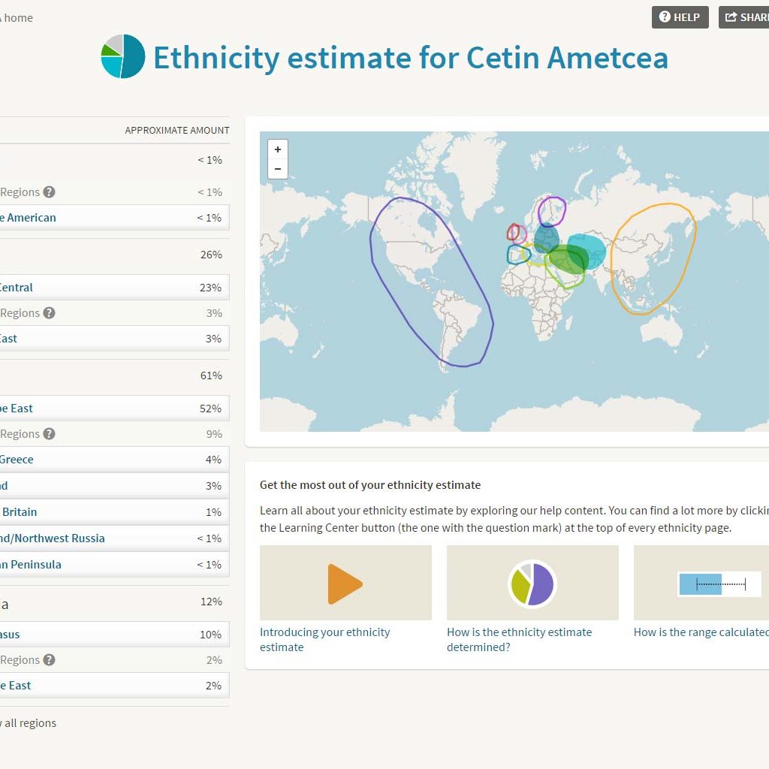Click the APPROXIMATE AMOUNT column header
This screenshot has height=769, width=769.
(177, 130)
